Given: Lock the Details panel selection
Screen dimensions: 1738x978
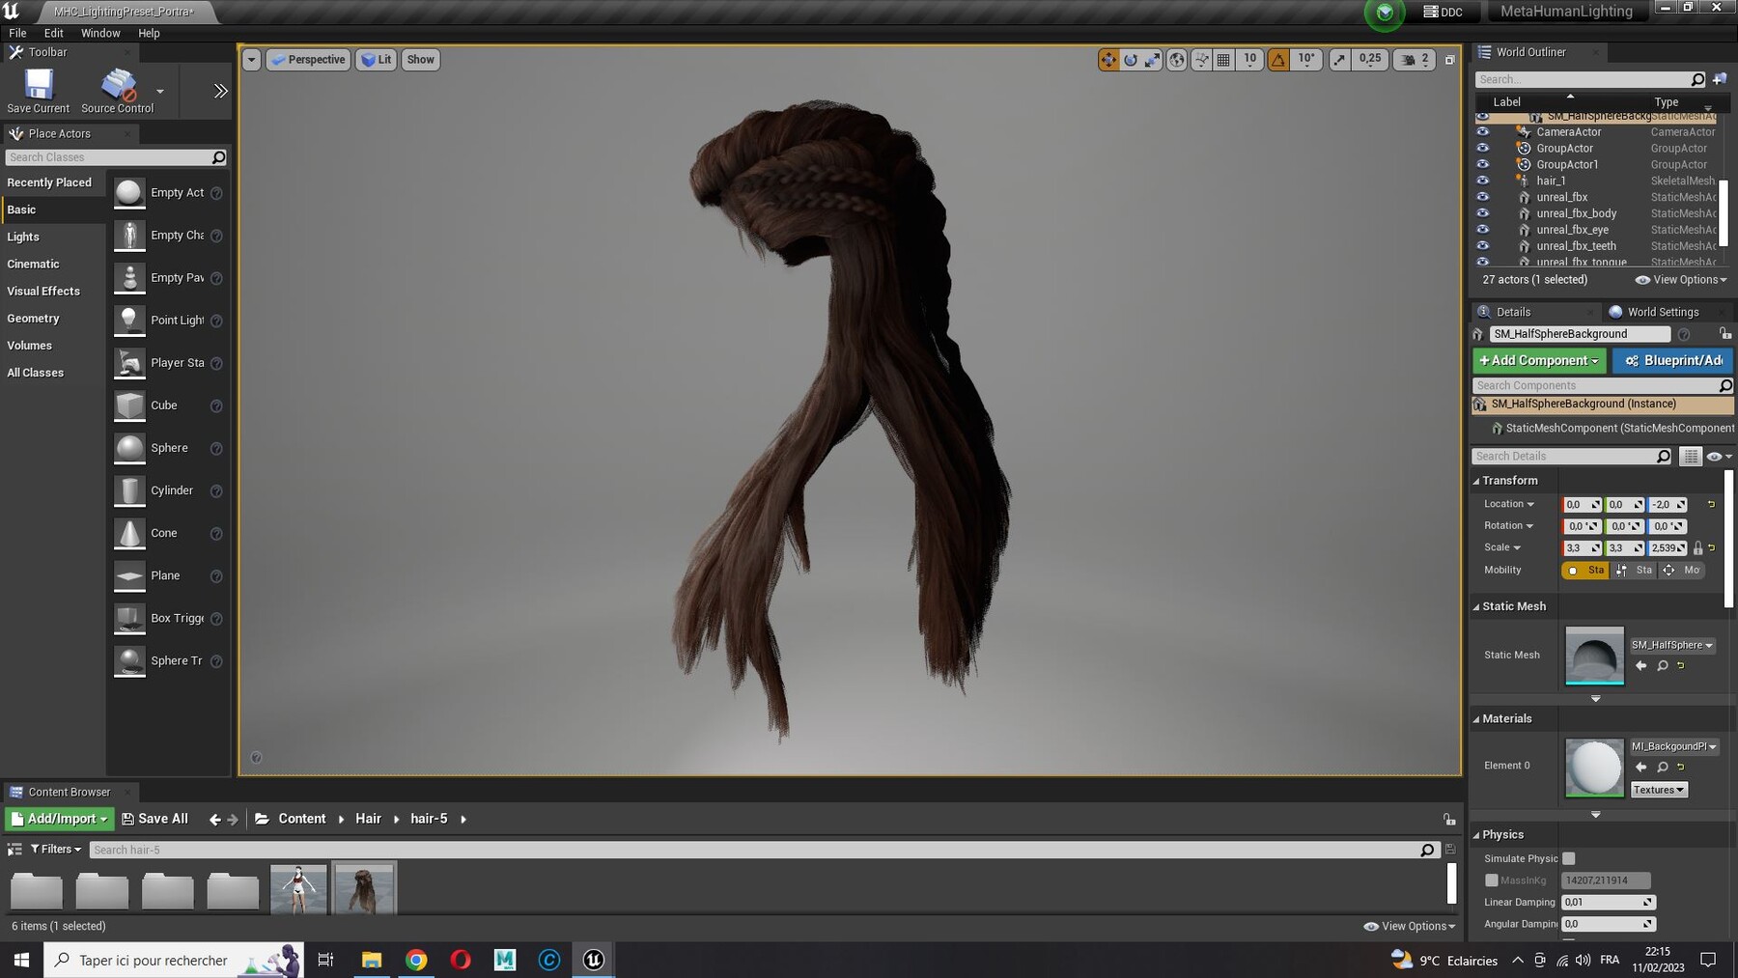Looking at the screenshot, I should (1724, 334).
